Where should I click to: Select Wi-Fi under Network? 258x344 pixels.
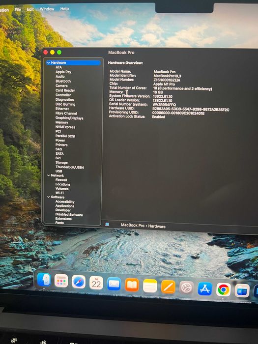click(x=59, y=193)
